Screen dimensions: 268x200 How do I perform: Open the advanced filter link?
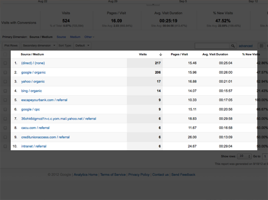[245, 46]
